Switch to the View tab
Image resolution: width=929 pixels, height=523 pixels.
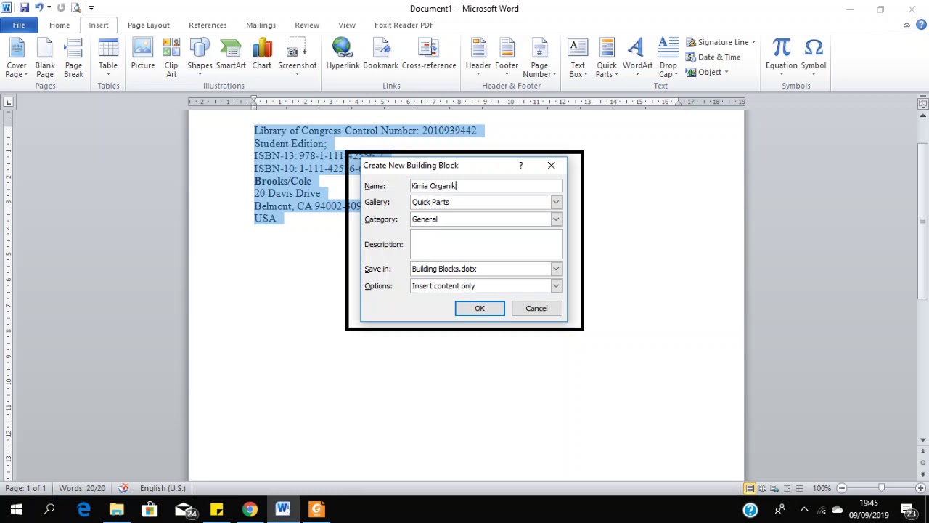tap(347, 25)
